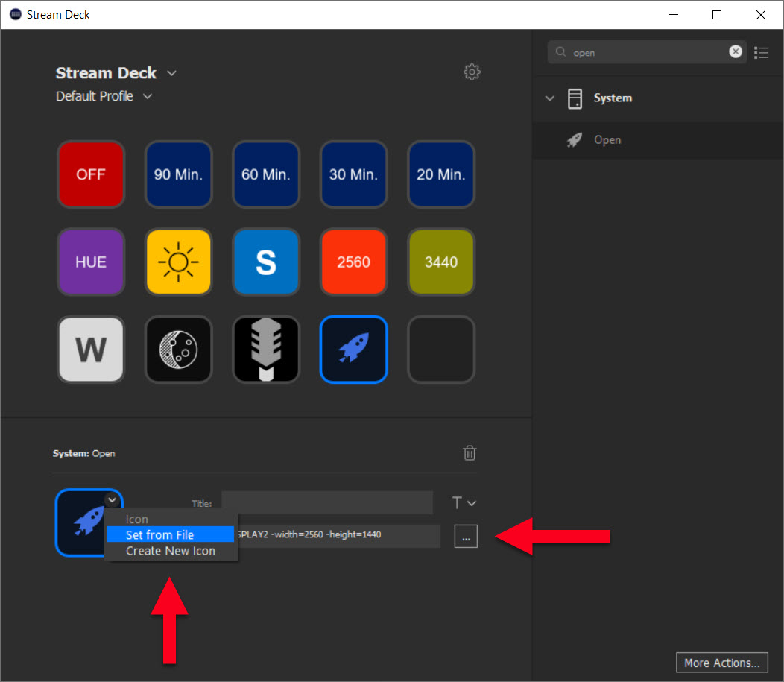Choose Create New Icon menu option
Image resolution: width=784 pixels, height=682 pixels.
point(171,551)
